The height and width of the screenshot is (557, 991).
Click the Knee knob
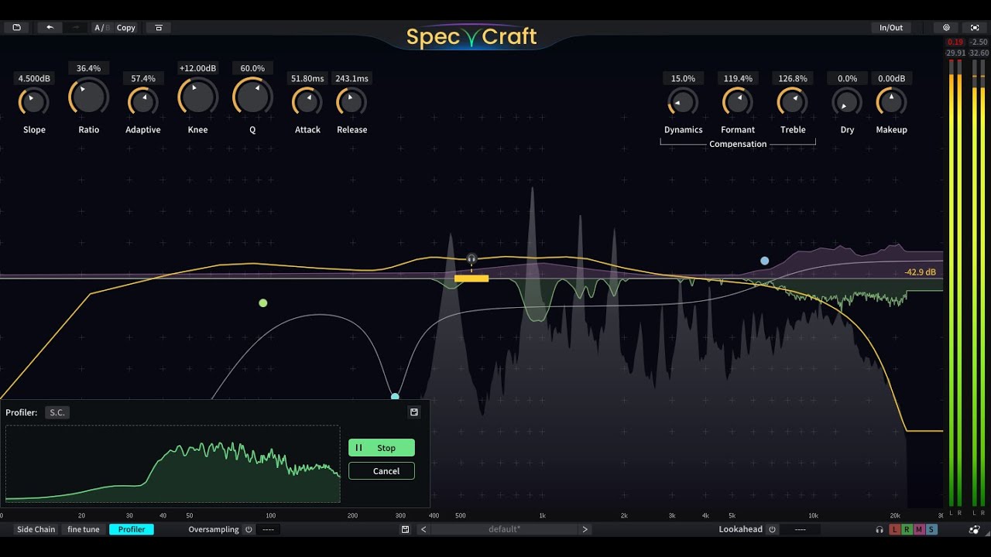pyautogui.click(x=197, y=97)
